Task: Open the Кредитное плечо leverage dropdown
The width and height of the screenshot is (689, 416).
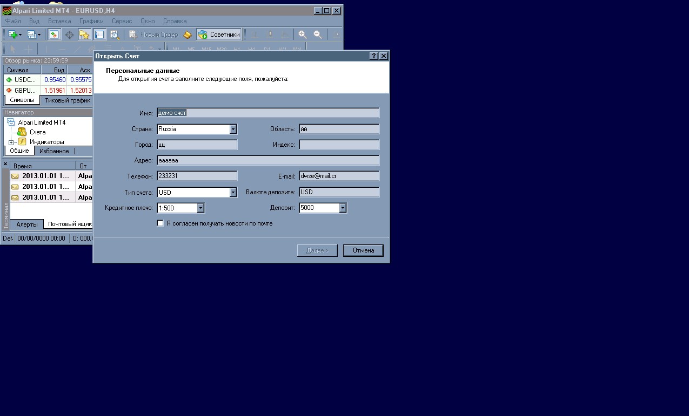Action: coord(200,208)
